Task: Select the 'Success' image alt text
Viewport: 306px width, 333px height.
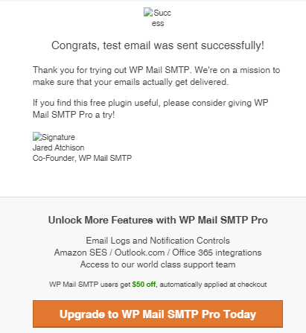Action: coord(162,18)
